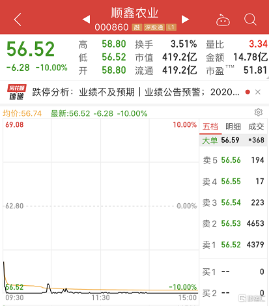Switch to previous stock with left triangle
The height and width of the screenshot is (306, 269).
coord(87,20)
